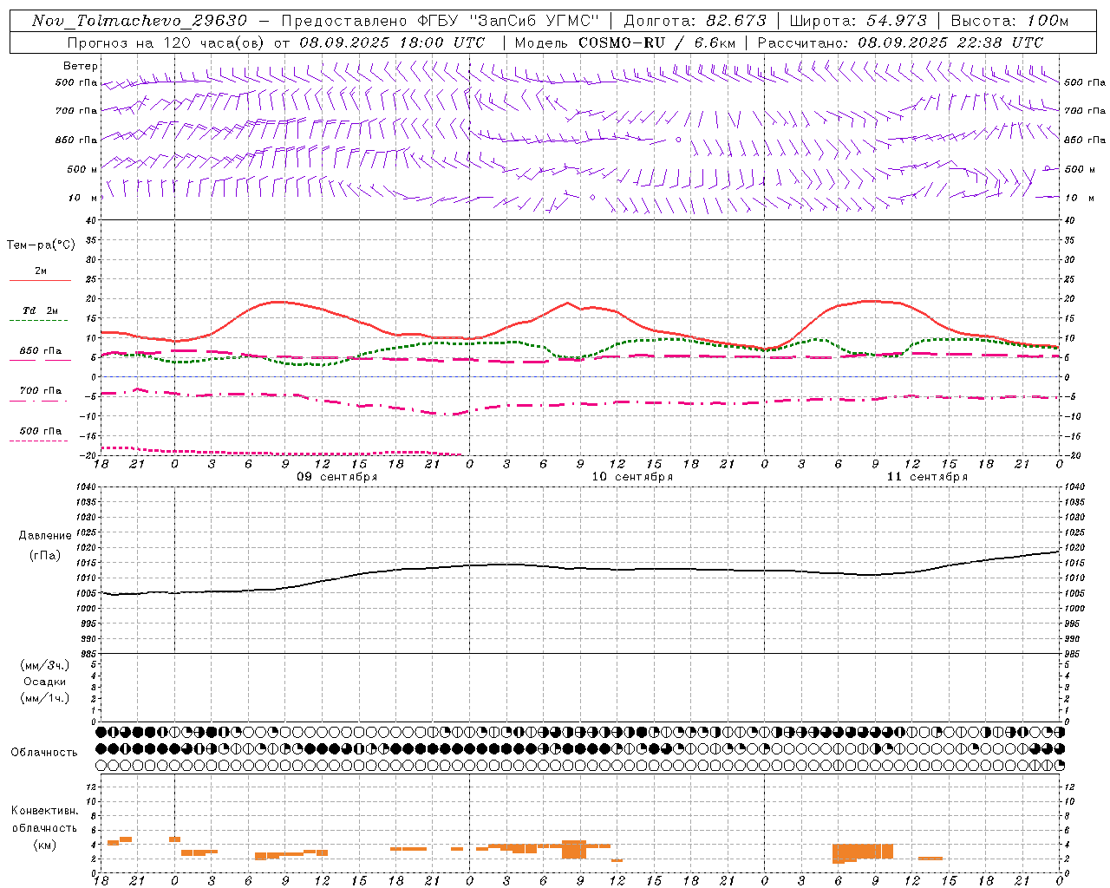The image size is (1110, 888).
Task: Click the station title Nov_Tolmachevo_29630
Action: [140, 21]
